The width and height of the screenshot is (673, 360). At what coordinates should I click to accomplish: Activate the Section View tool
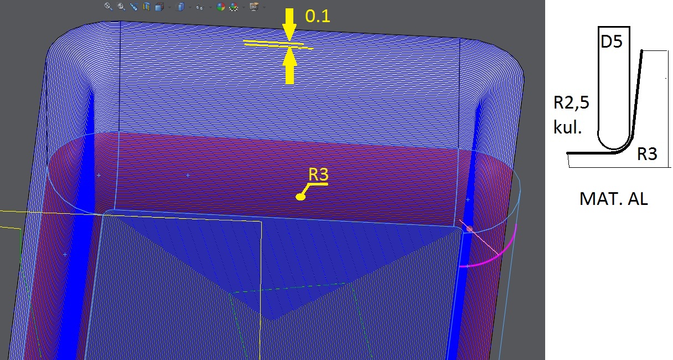(147, 7)
